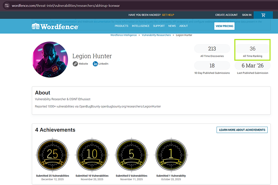
Task: Click the 25 vulnerabilities achievement badge
Action: pos(52,155)
